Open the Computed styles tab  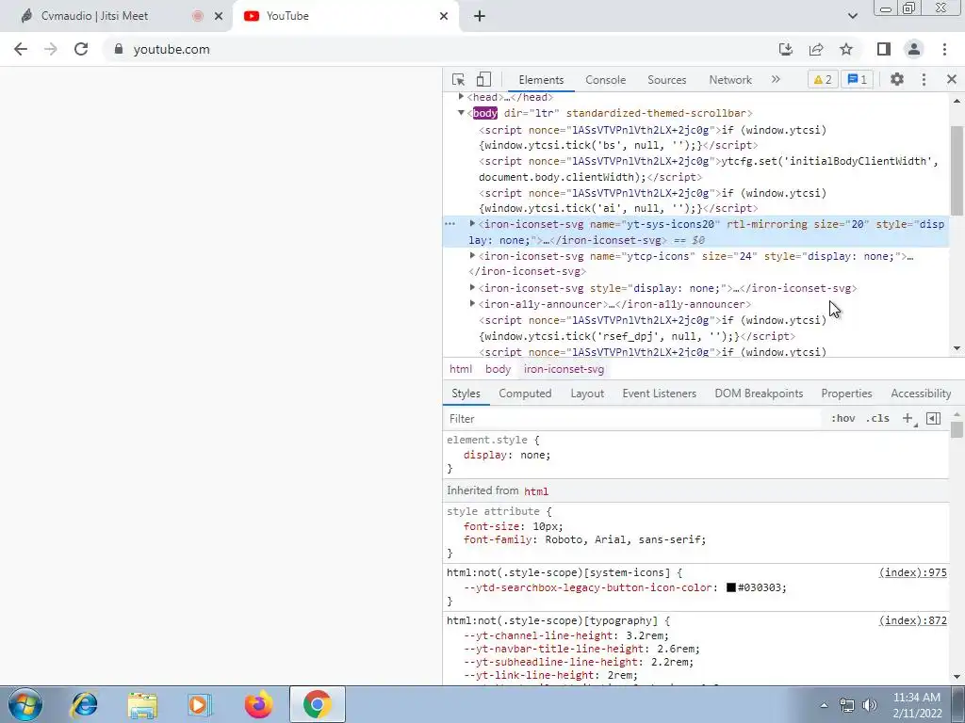tap(525, 394)
